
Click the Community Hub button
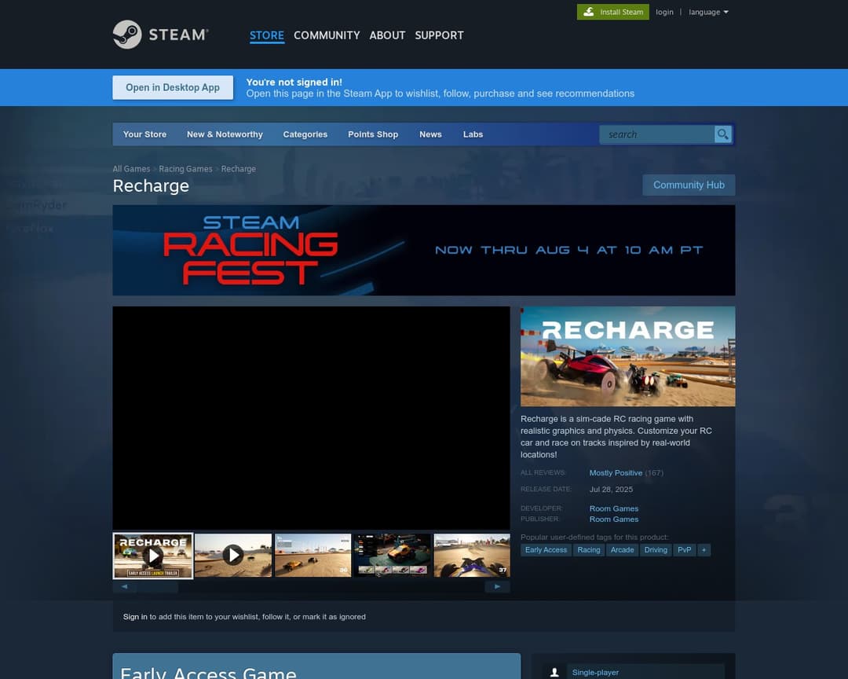click(x=689, y=185)
